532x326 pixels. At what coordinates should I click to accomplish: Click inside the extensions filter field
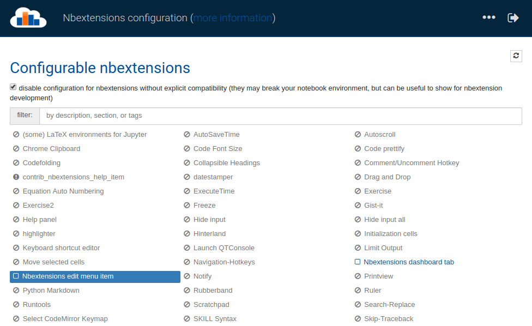point(273,116)
